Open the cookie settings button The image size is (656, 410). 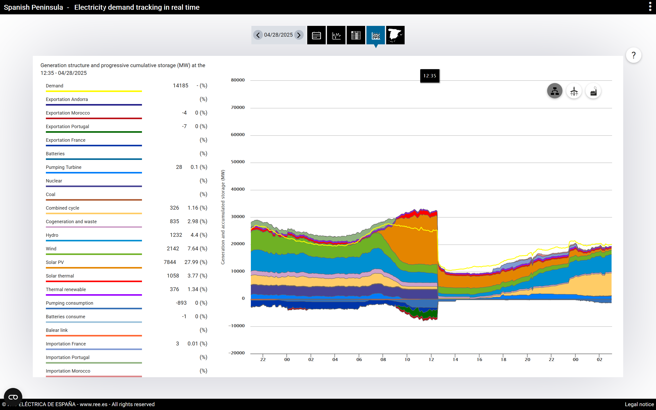pos(13,397)
